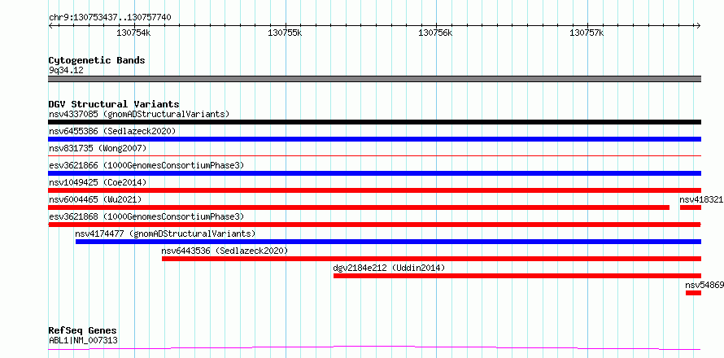Select the small red nsv54869 bar
The height and width of the screenshot is (358, 724).
pyautogui.click(x=694, y=293)
